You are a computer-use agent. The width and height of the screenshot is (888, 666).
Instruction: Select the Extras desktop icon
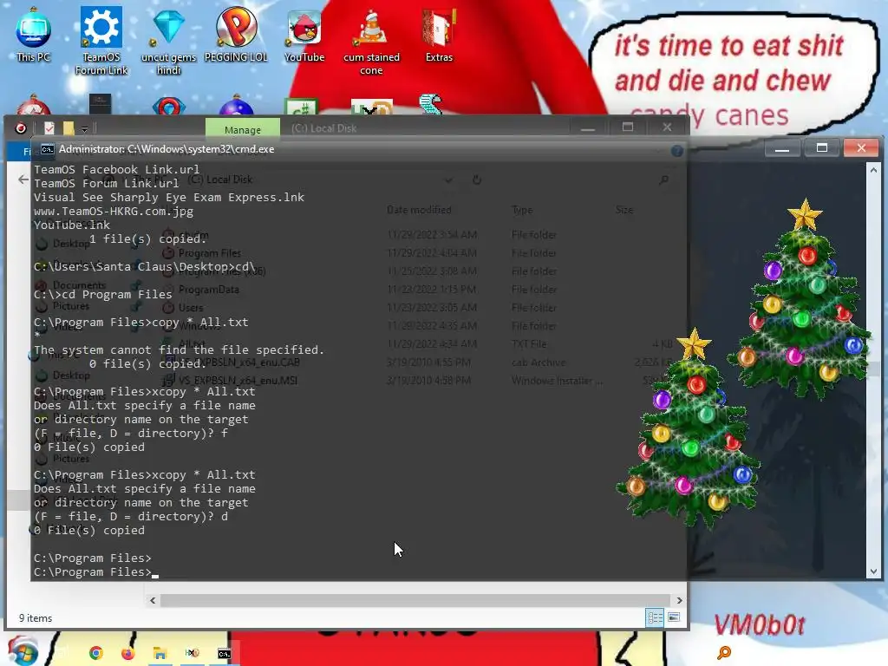point(439,35)
